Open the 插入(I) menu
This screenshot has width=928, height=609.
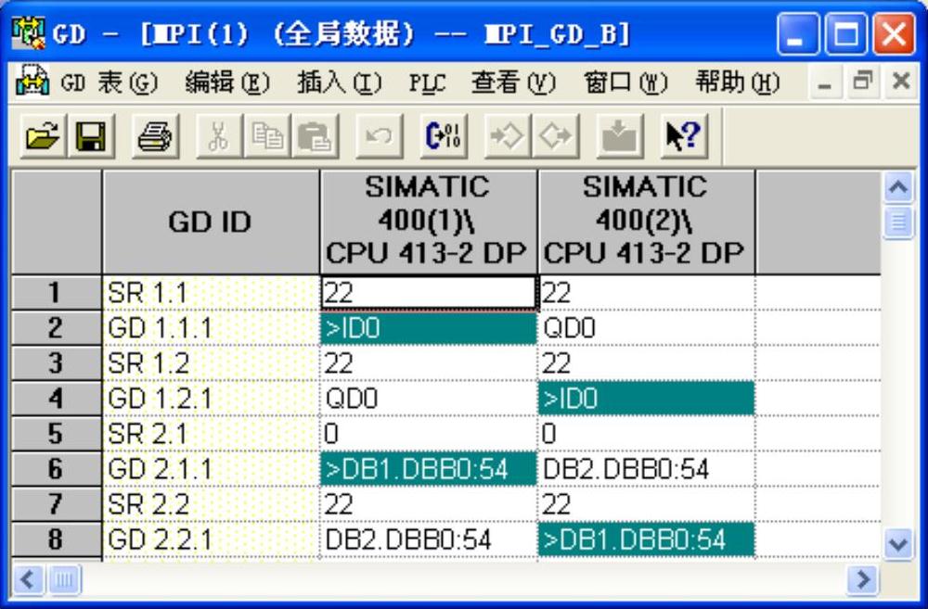[x=339, y=82]
